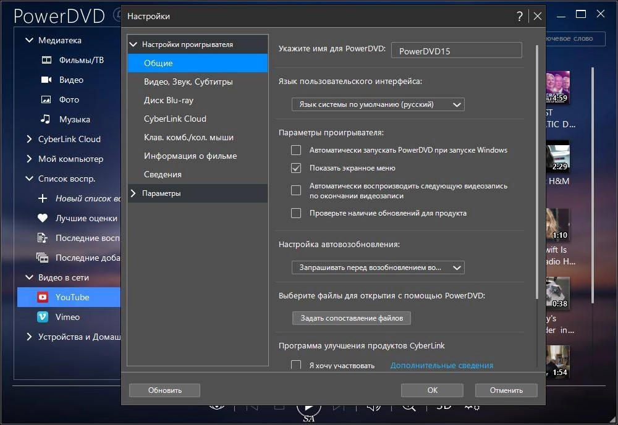This screenshot has height=425, width=618.
Task: Click the Movies/TV film strip icon
Action: [x=46, y=60]
